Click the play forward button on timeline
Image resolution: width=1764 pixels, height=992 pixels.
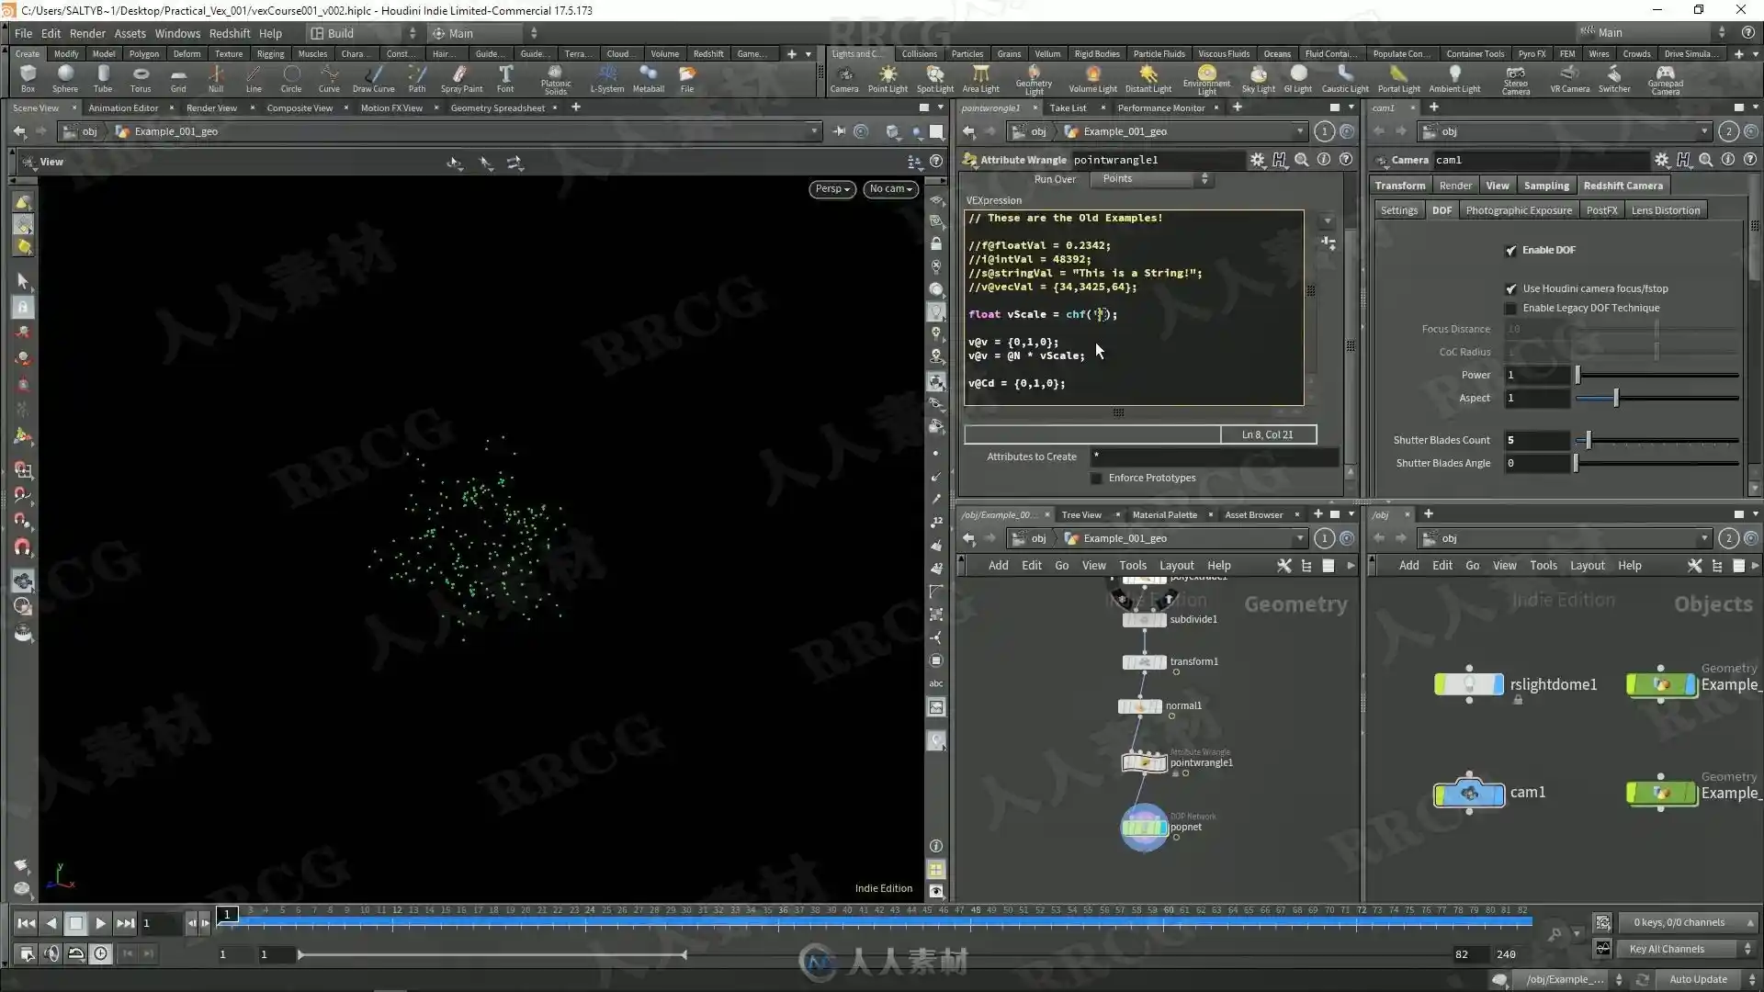click(100, 923)
